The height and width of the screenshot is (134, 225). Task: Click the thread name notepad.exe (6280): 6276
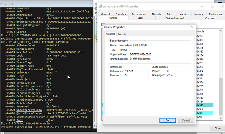tap(133, 45)
